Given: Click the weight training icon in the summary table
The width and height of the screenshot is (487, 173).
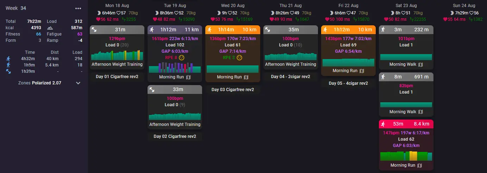Looking at the screenshot, I should tap(8, 71).
